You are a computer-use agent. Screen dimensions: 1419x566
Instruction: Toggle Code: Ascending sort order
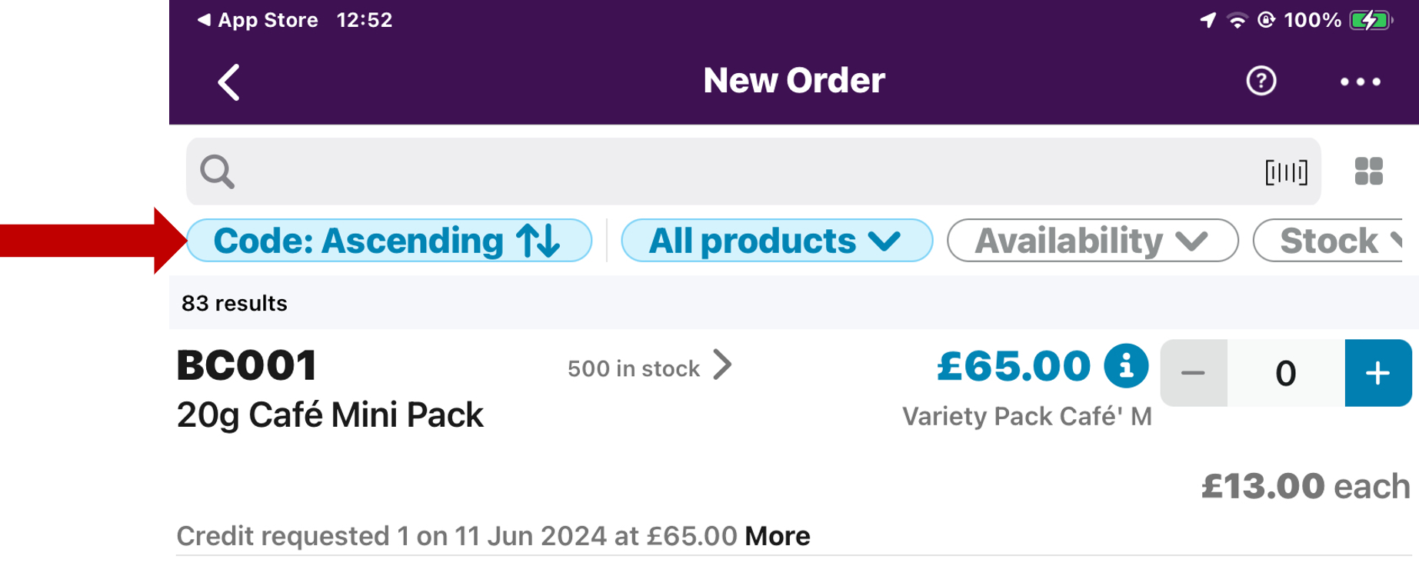388,241
